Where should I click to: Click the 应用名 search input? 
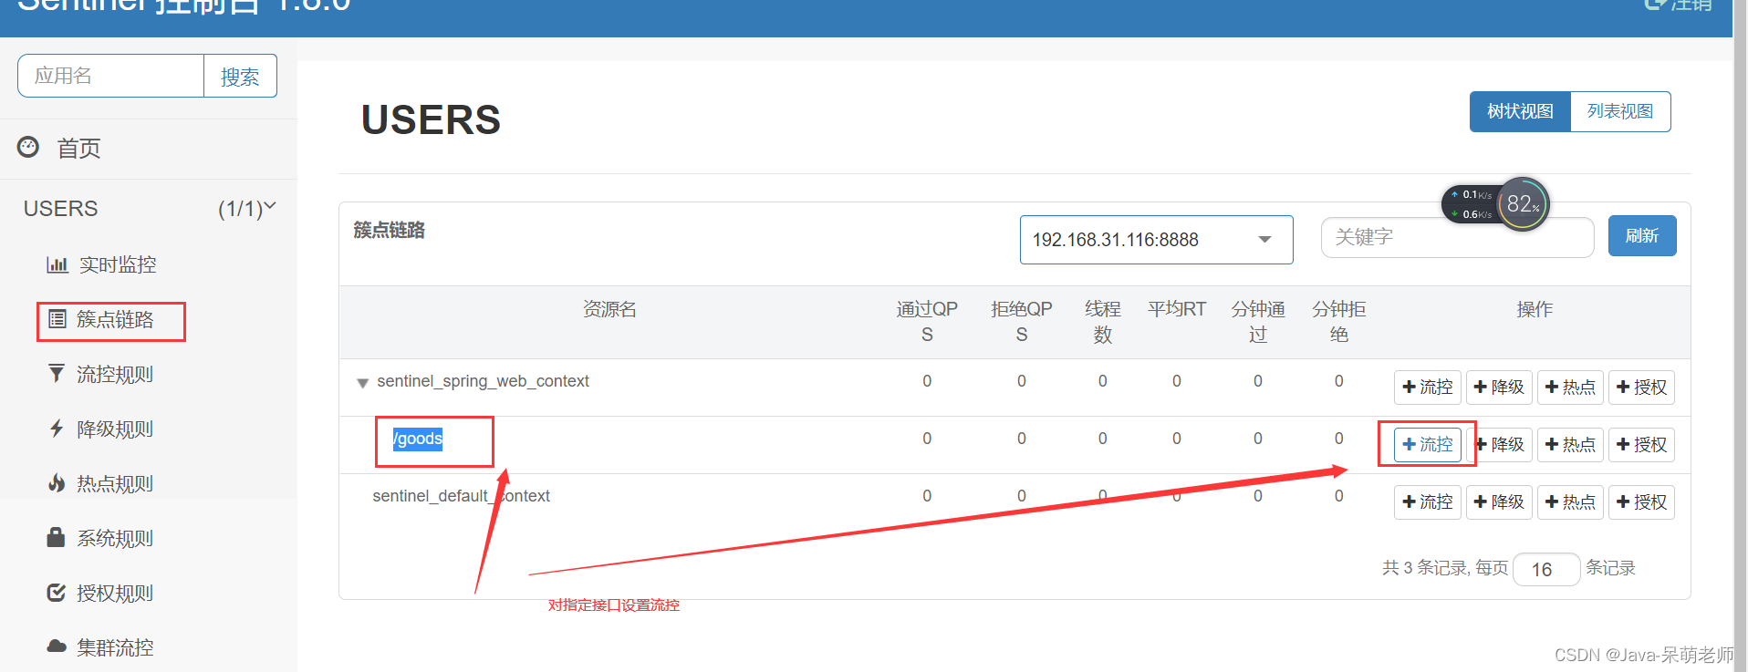coord(110,76)
